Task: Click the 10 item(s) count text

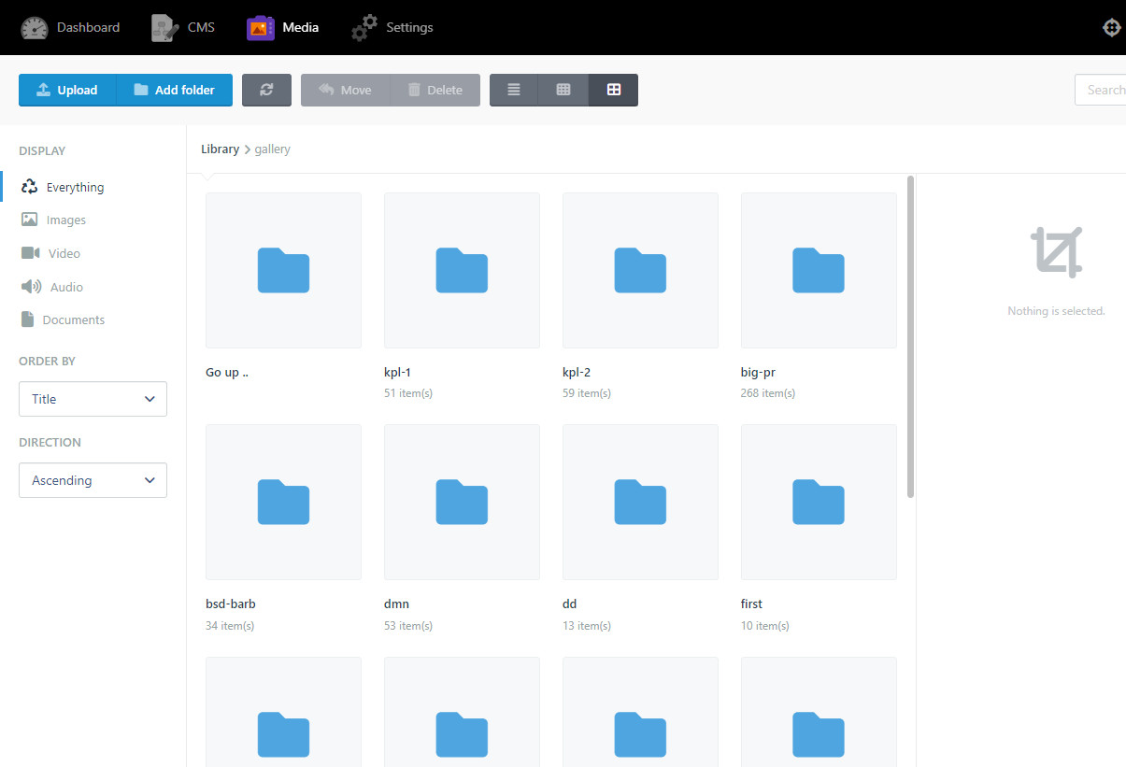Action: (765, 625)
